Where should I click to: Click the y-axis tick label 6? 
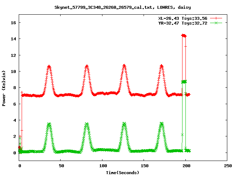tap(15, 104)
